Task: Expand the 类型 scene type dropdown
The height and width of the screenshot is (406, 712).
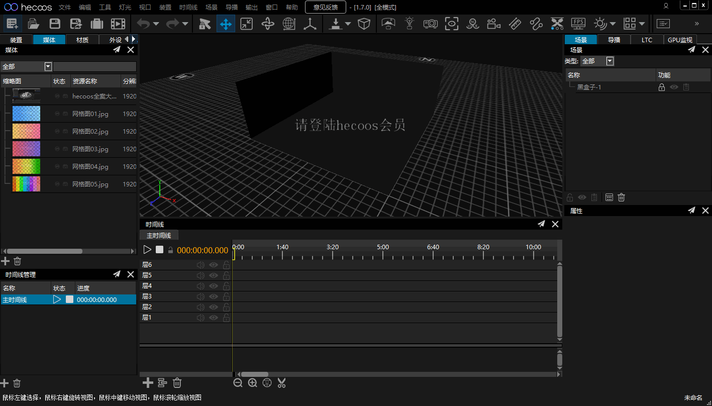Action: 610,61
